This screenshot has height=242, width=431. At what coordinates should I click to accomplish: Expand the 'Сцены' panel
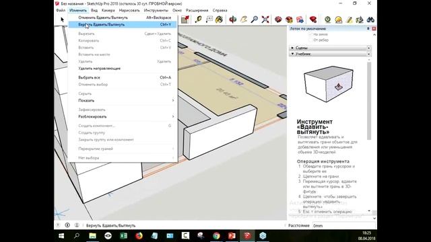coord(292,48)
